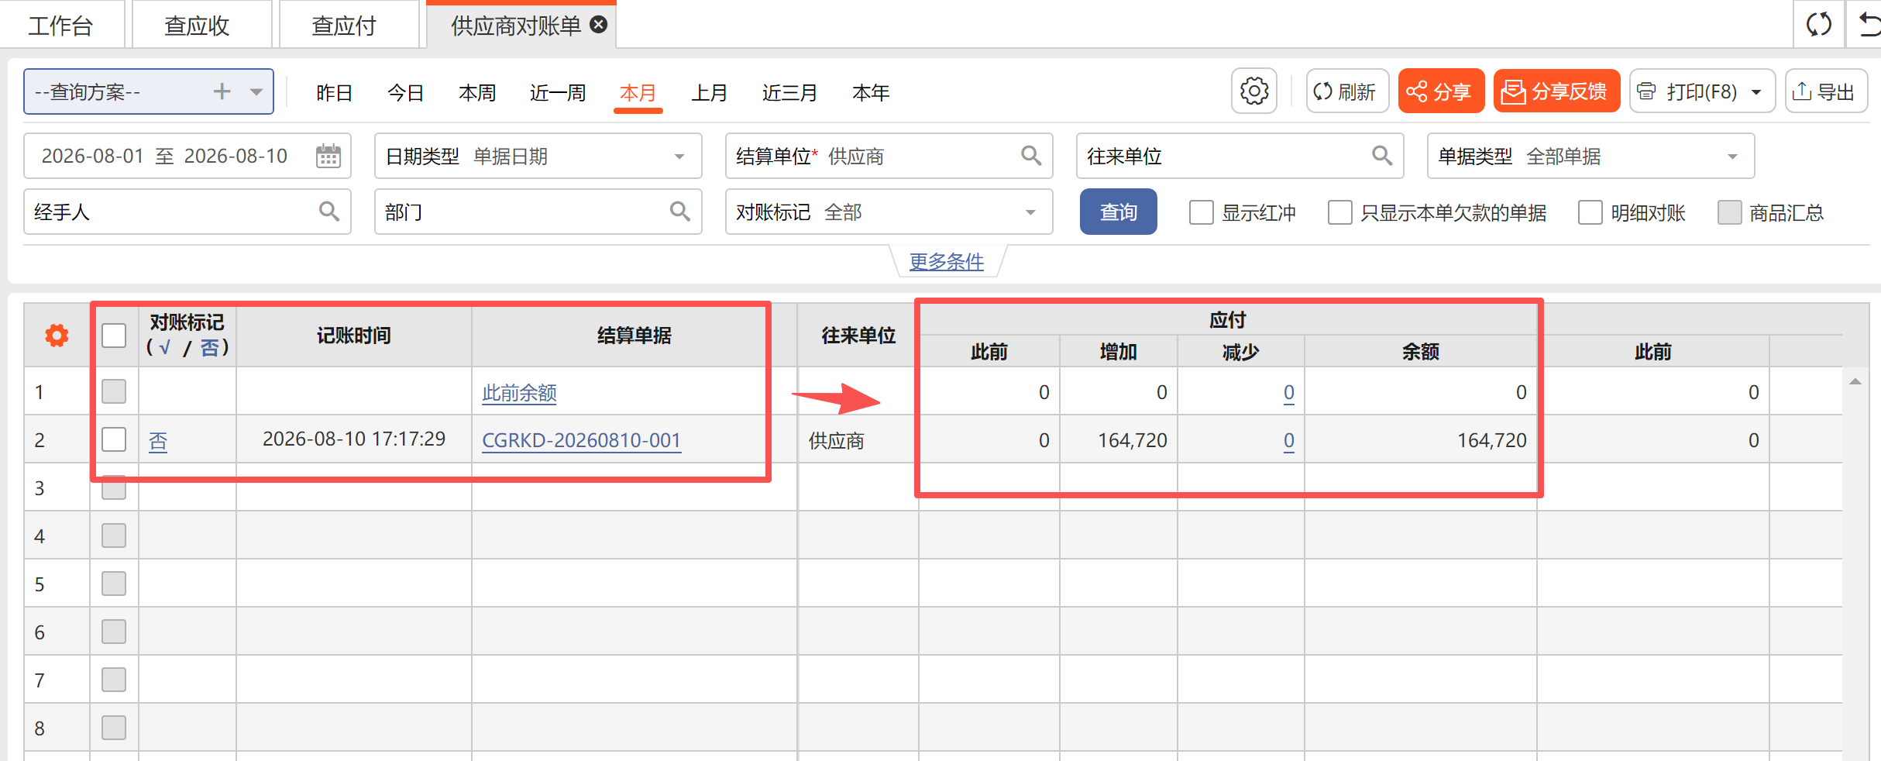Switch to the 查应收 tab
The width and height of the screenshot is (1881, 761).
click(x=197, y=26)
